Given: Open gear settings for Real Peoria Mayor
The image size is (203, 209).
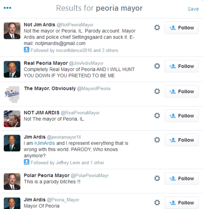Looking at the screenshot, I should click(x=157, y=66).
